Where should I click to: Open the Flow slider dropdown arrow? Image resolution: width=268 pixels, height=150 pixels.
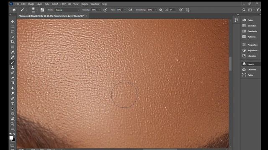[125, 10]
